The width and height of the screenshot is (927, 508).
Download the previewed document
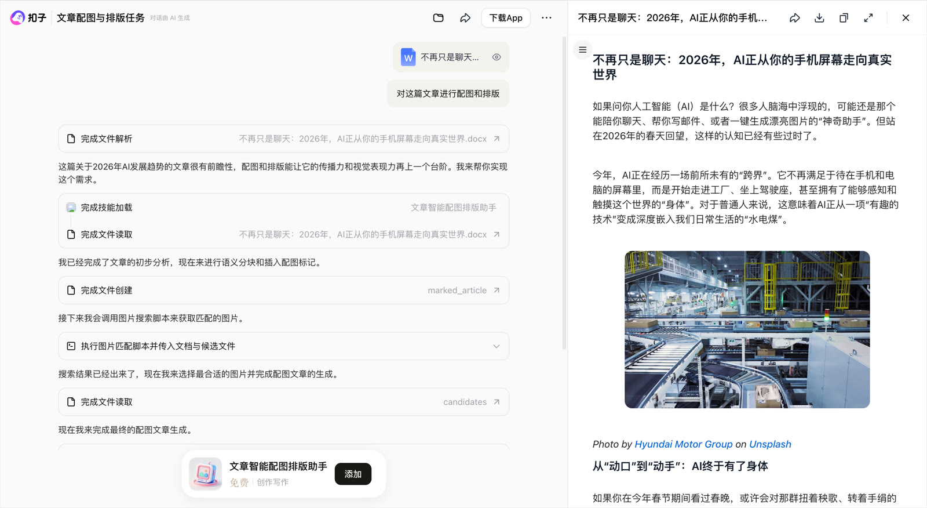819,18
